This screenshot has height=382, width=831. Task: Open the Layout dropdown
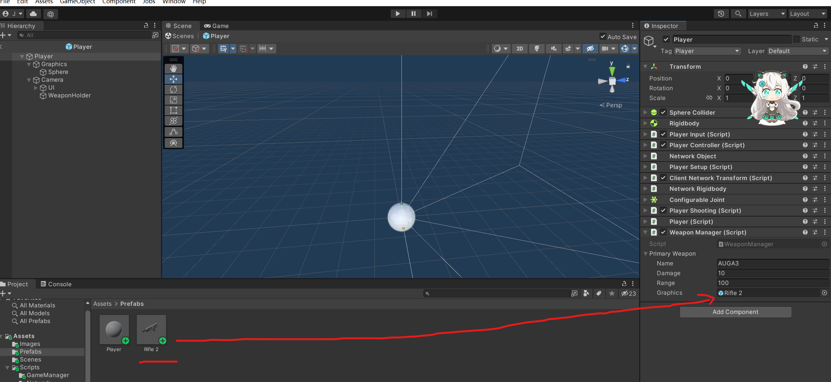point(808,14)
